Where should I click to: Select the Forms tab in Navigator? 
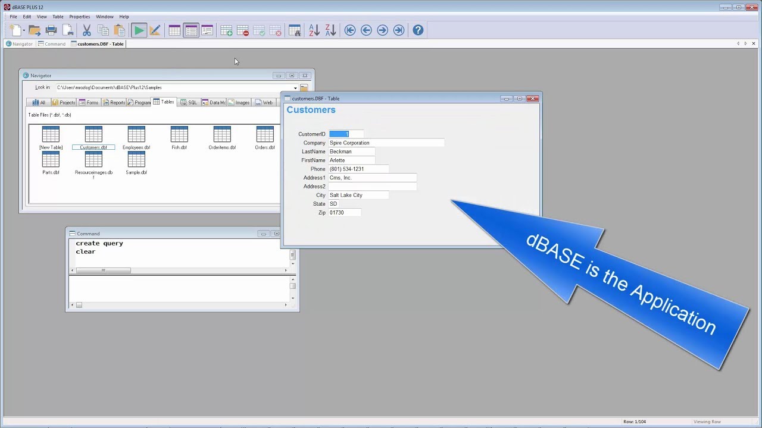point(89,102)
